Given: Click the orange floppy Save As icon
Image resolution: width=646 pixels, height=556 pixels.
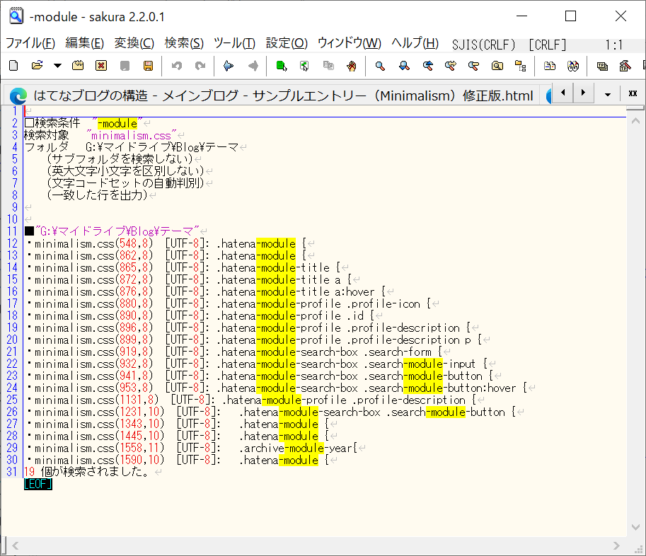Looking at the screenshot, I should (149, 66).
